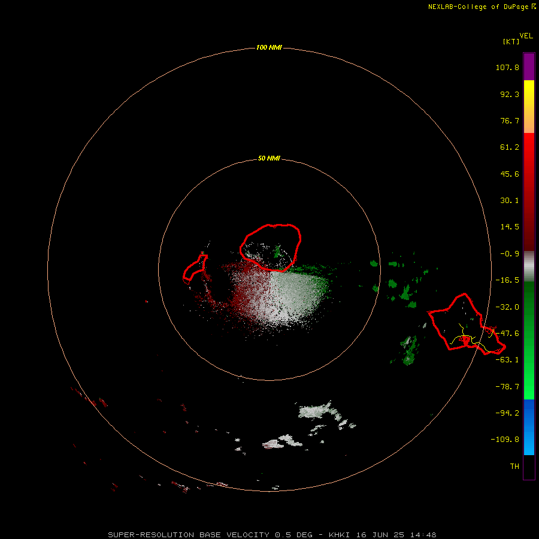Click the VEL legend title
539x539 pixels.
[526, 36]
